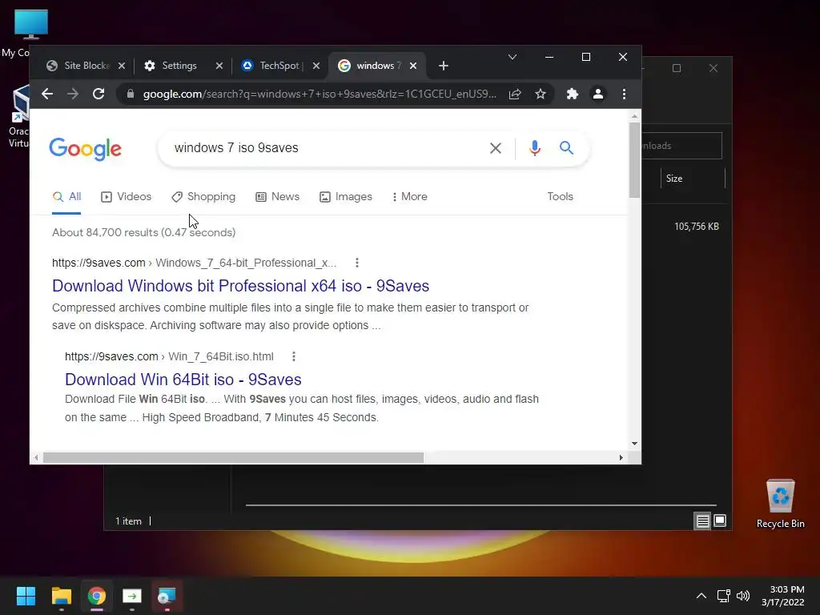The height and width of the screenshot is (615, 820).
Task: Open a new tab with plus button
Action: pos(444,66)
